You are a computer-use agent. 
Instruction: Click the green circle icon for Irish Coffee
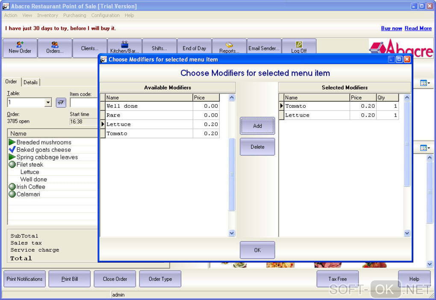(12, 187)
